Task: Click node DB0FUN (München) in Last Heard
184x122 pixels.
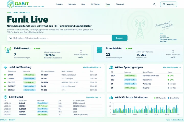Action: 80,115
